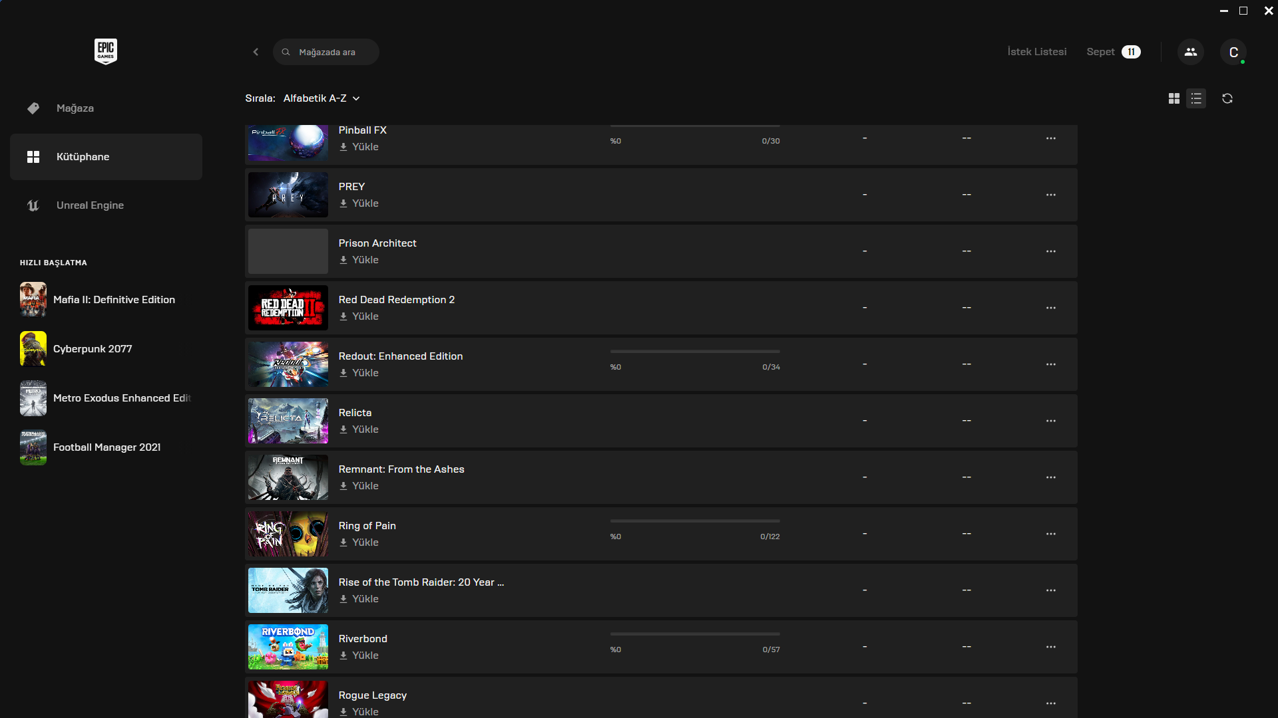Expand options menu for Ring of Pain

[1050, 534]
